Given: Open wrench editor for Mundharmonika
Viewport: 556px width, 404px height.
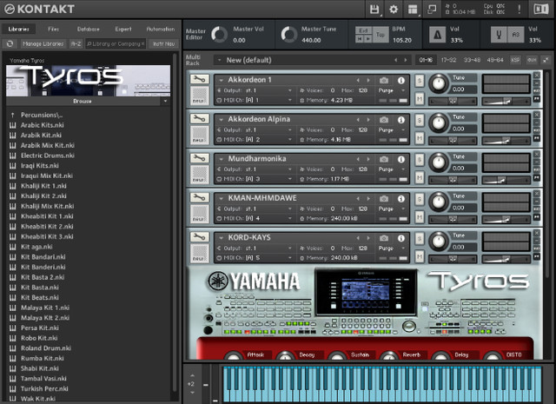Looking at the screenshot, I should tap(200, 158).
